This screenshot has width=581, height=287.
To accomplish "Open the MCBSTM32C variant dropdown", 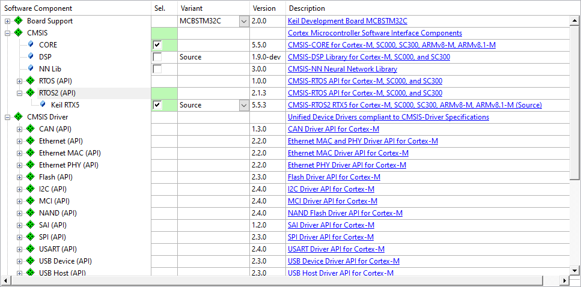I will pyautogui.click(x=244, y=21).
